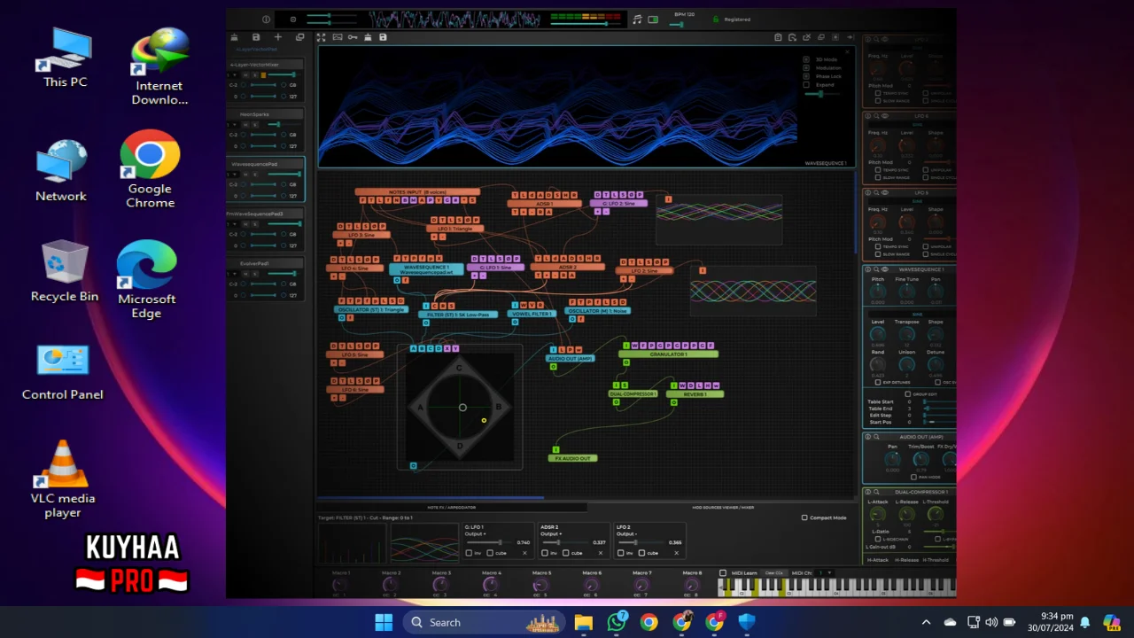Select the GRANULATOR 1 node
1134x638 pixels.
tap(669, 354)
